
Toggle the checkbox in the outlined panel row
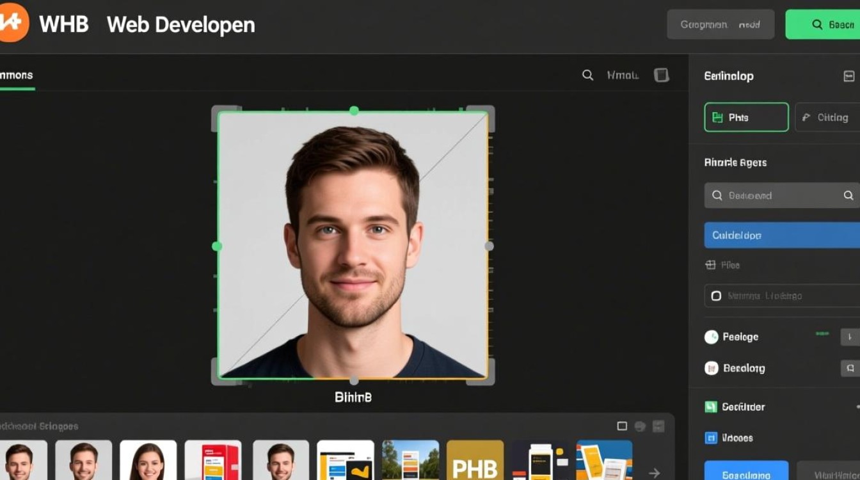[716, 296]
